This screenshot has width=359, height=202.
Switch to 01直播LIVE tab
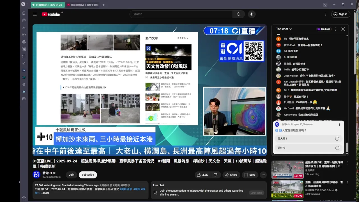(48, 5)
